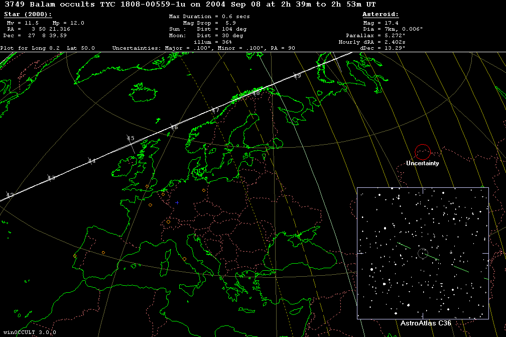The width and height of the screenshot is (506, 337).
Task: Select minute marker 49 on occultation path
Action: coord(297,76)
